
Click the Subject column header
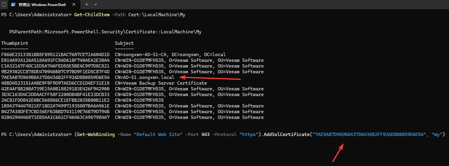(x=124, y=43)
